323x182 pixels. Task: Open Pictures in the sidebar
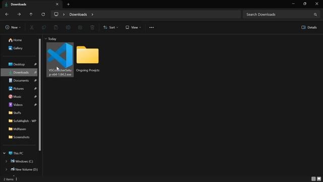pyautogui.click(x=16, y=88)
